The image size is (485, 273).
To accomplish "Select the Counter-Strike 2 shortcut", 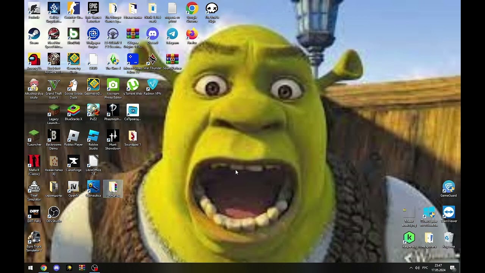I will (x=74, y=13).
